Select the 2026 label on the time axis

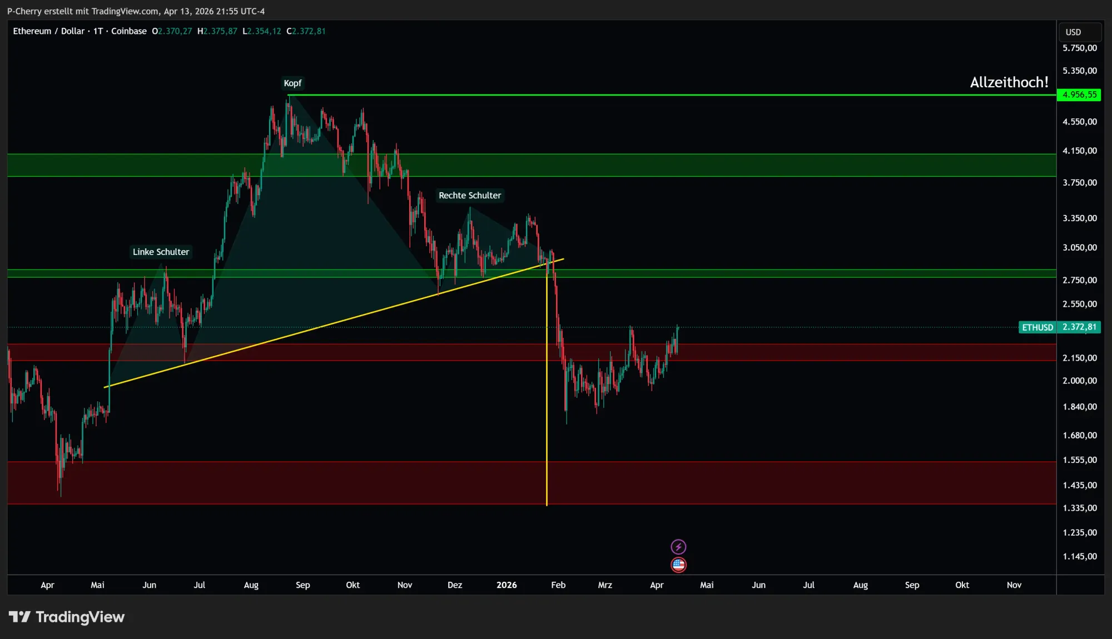point(507,585)
